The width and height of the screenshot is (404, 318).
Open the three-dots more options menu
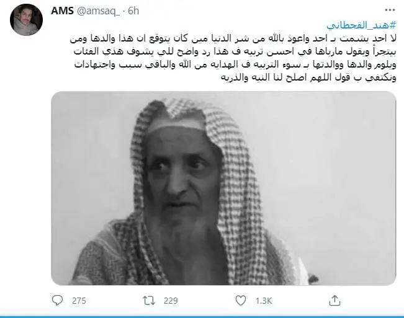click(390, 10)
